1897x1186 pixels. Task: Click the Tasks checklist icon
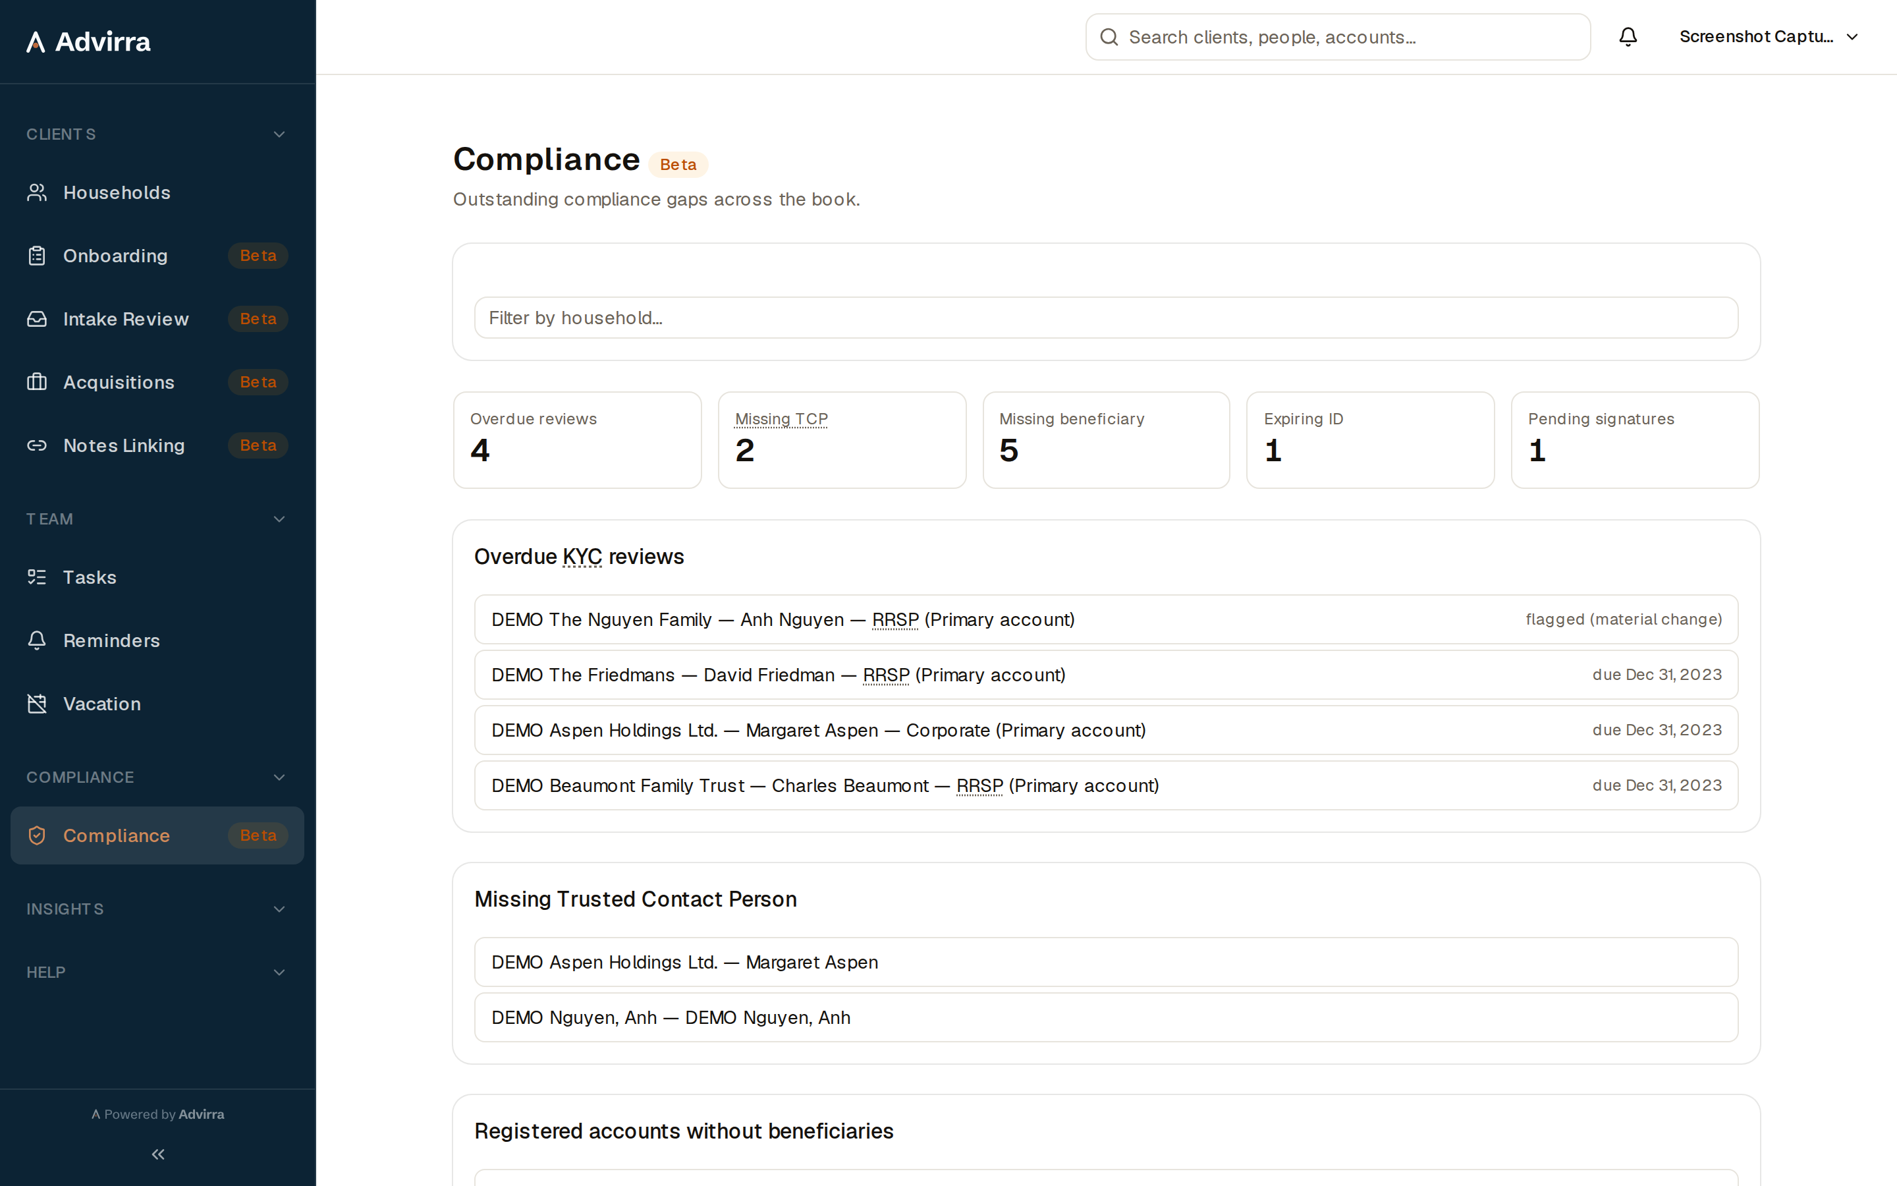(37, 577)
